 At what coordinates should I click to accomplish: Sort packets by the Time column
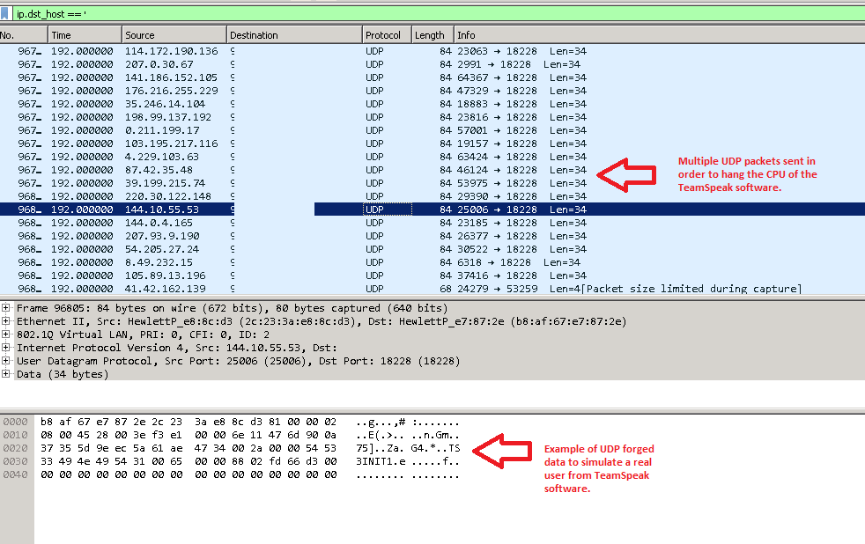pos(84,34)
